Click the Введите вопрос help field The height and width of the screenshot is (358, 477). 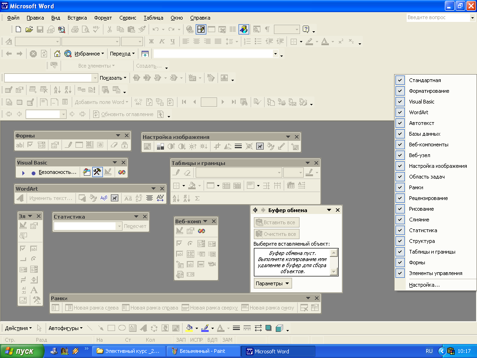(438, 18)
